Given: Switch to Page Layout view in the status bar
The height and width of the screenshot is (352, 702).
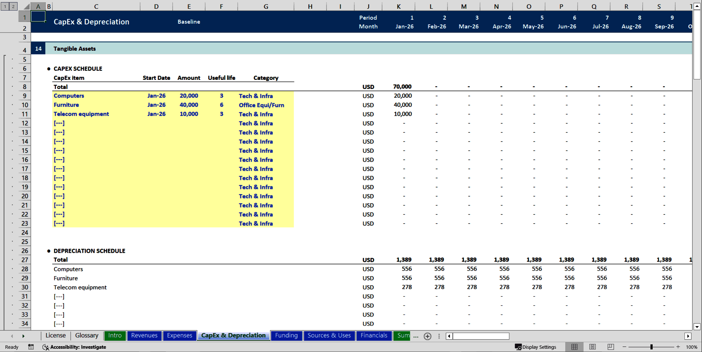Looking at the screenshot, I should (x=592, y=347).
